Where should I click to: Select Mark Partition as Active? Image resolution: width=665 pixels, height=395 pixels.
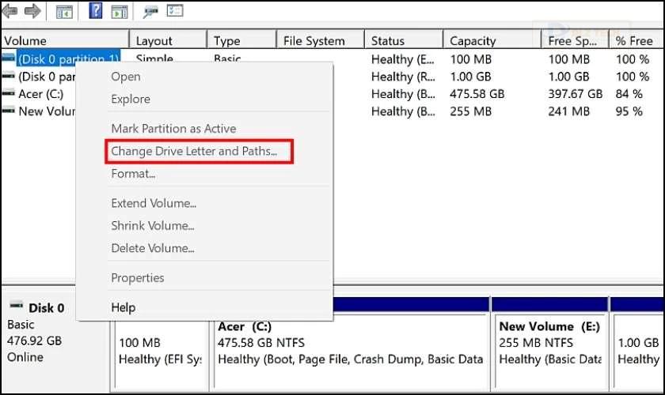(173, 129)
